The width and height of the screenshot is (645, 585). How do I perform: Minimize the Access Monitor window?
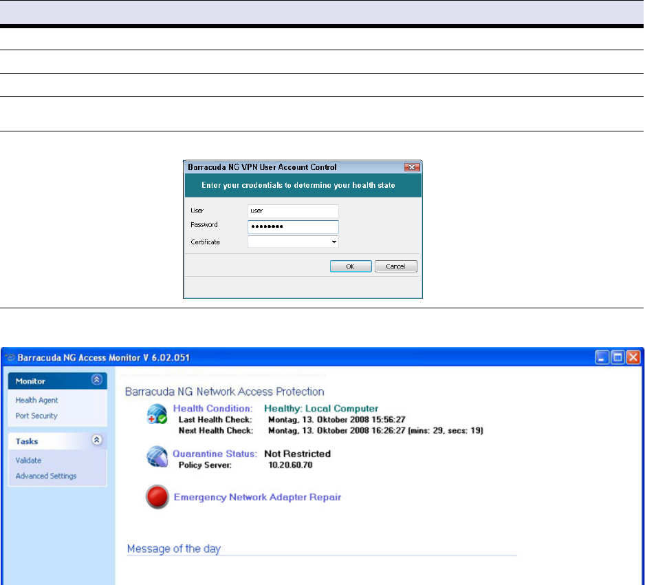click(x=602, y=357)
